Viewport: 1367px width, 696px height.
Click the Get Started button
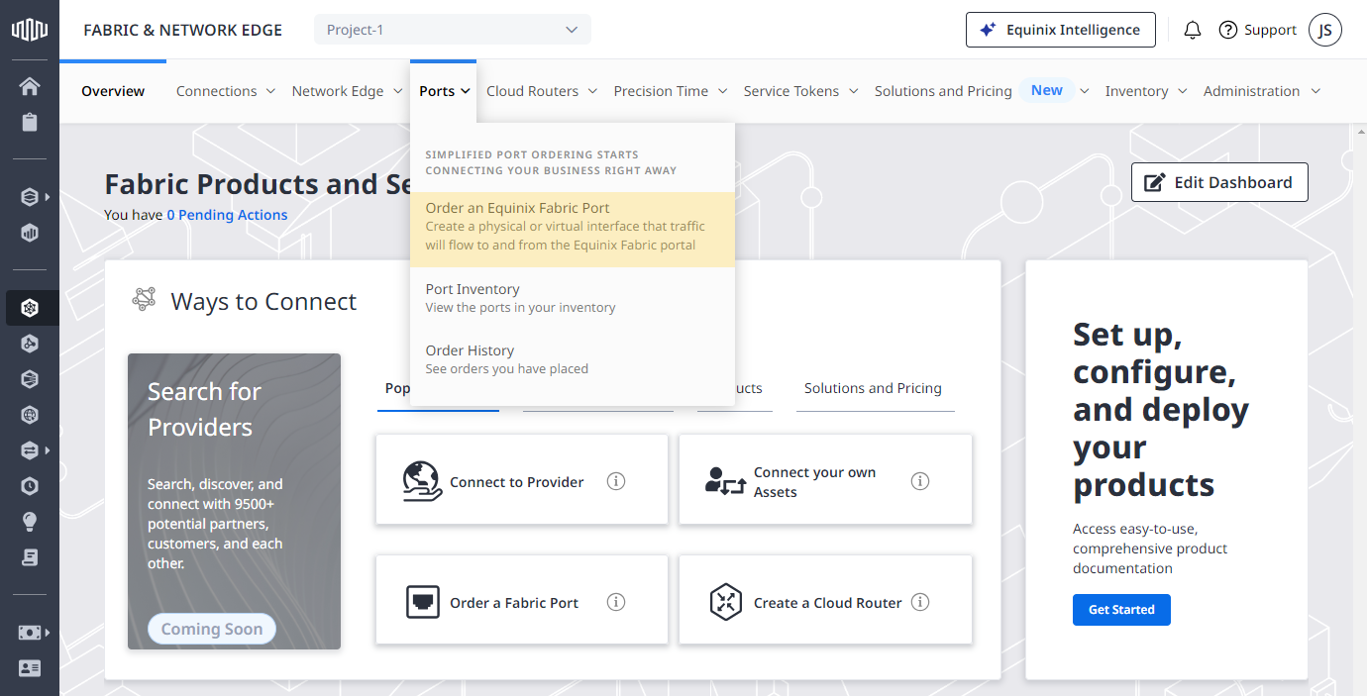pos(1121,610)
